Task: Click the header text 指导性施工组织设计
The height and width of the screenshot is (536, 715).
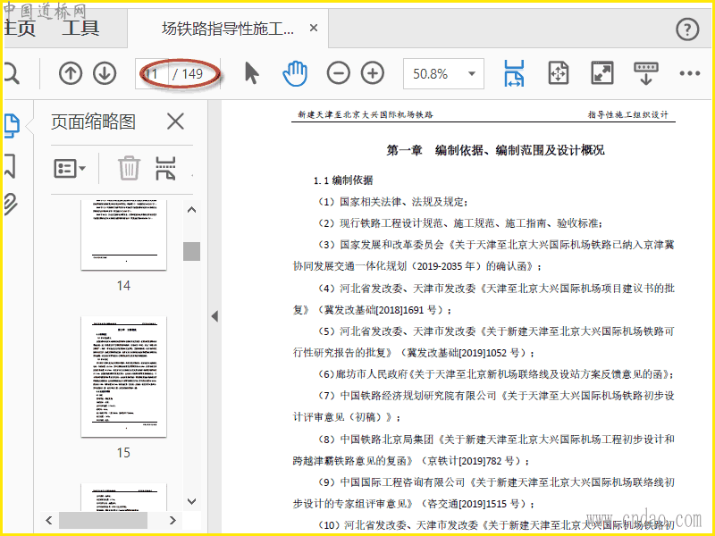Action: point(628,114)
